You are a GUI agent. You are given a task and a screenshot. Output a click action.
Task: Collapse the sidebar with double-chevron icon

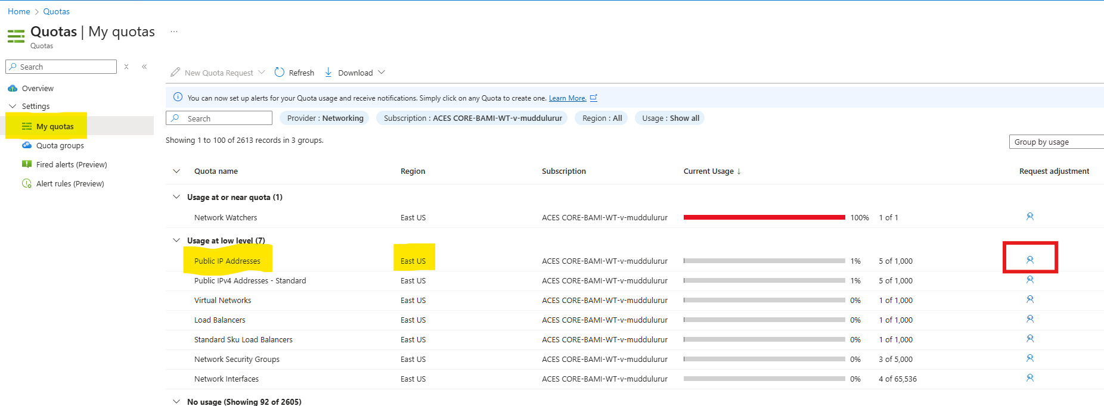tap(144, 67)
